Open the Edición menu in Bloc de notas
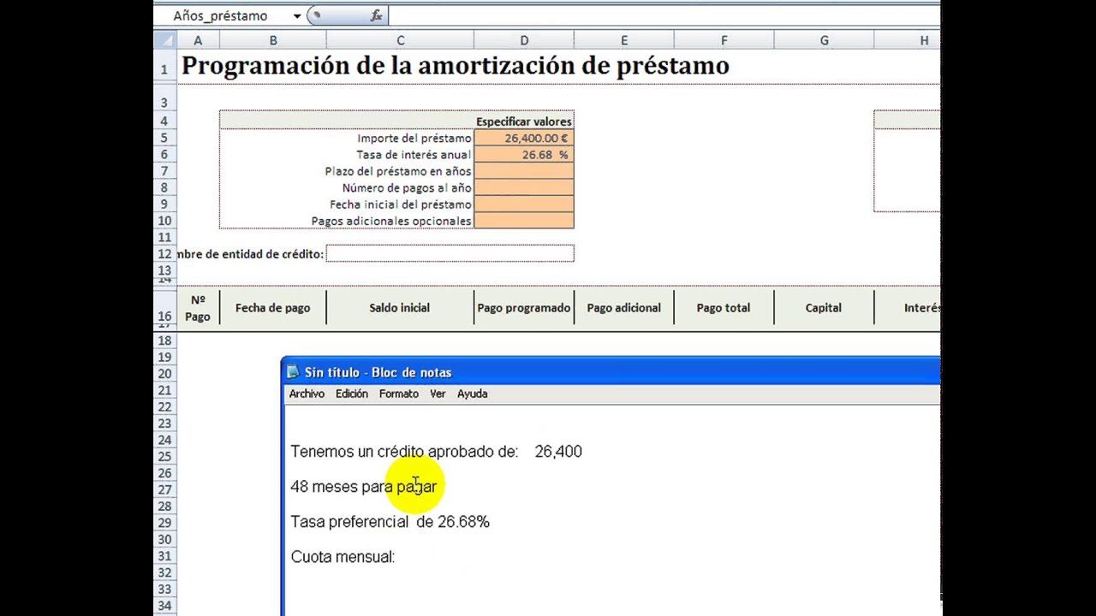The width and height of the screenshot is (1096, 616). pos(351,394)
